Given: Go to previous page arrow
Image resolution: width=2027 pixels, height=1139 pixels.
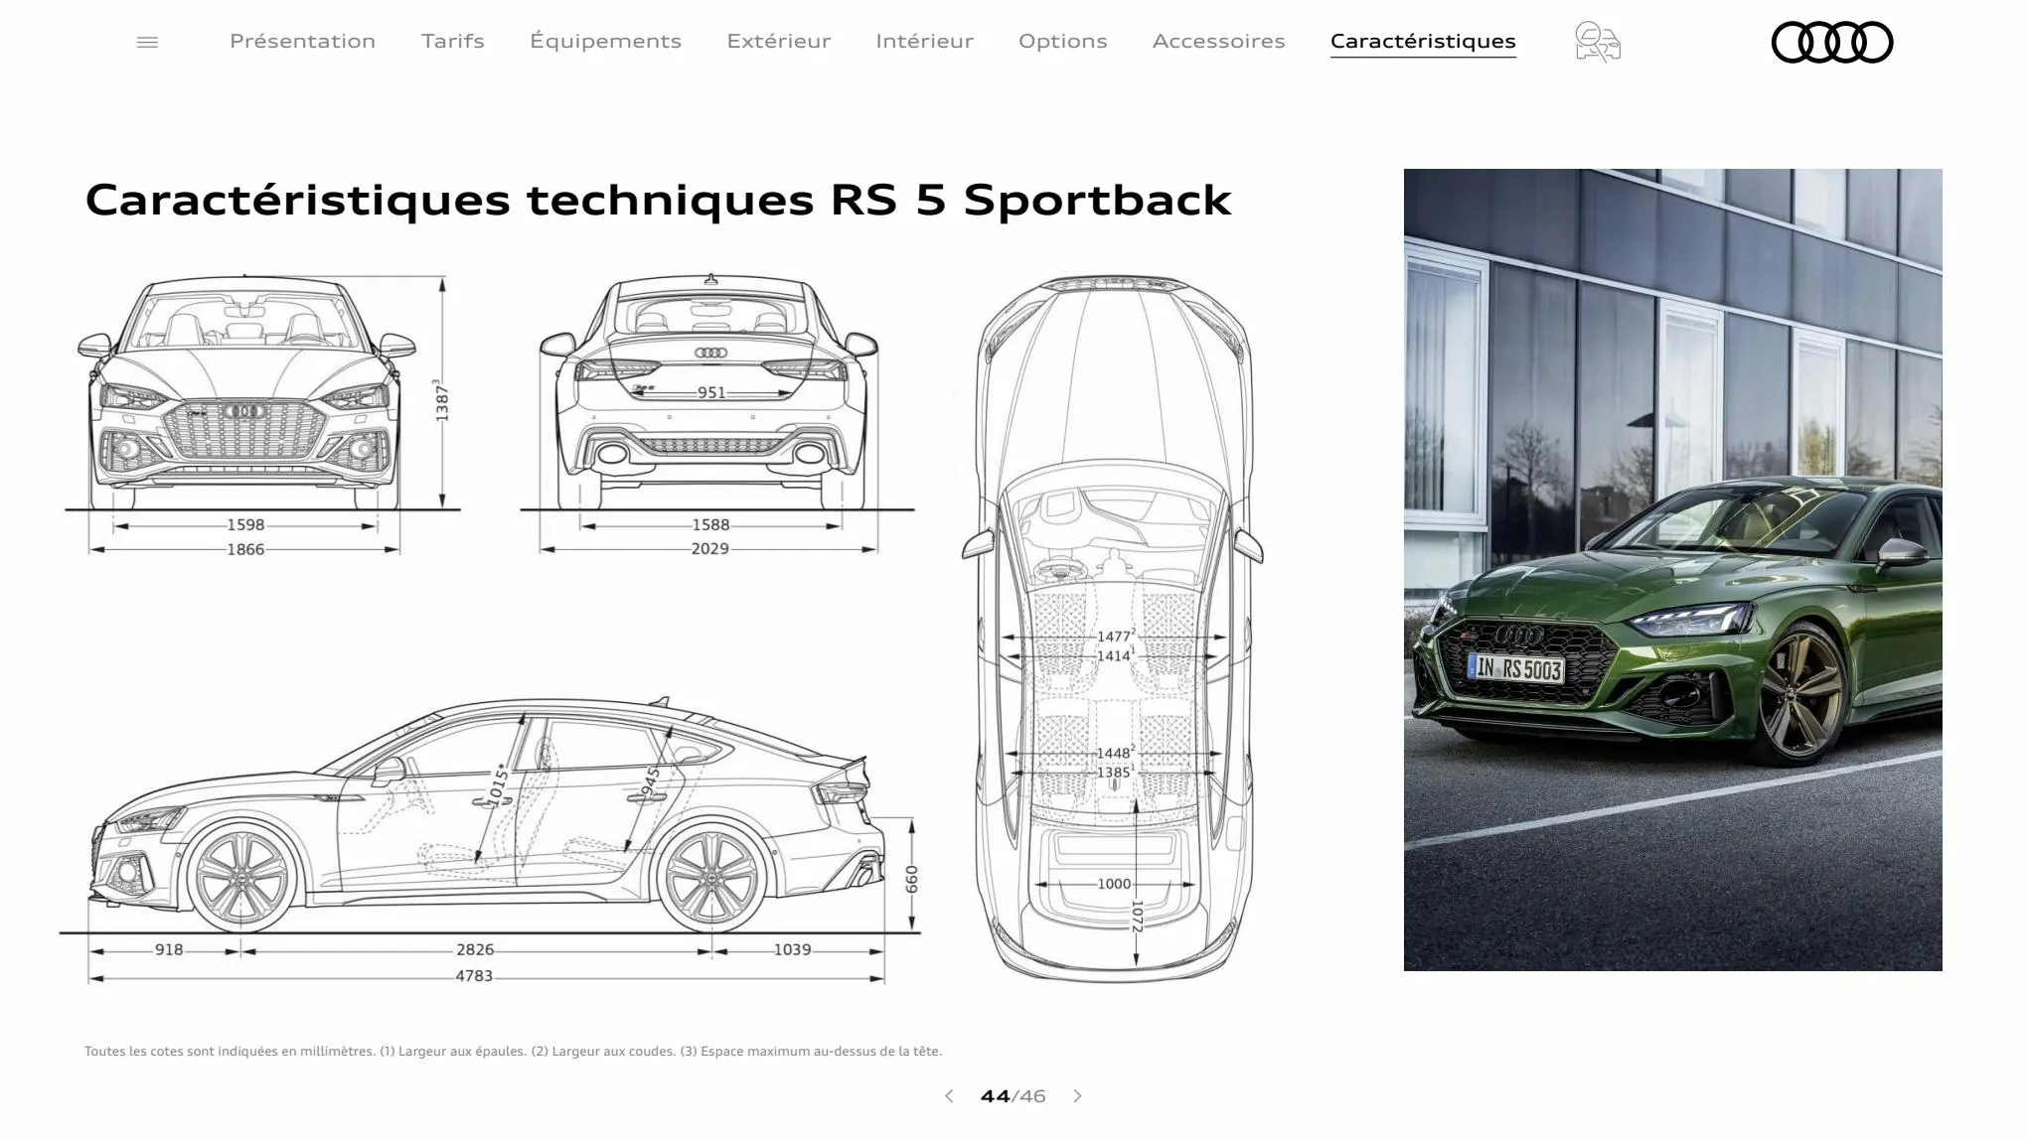Looking at the screenshot, I should pyautogui.click(x=949, y=1096).
